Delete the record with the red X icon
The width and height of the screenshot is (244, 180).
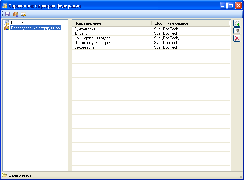tap(237, 38)
